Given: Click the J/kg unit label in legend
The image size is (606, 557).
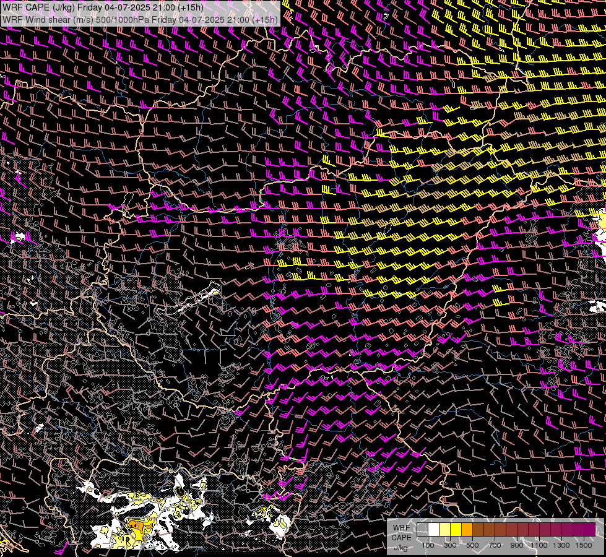Looking at the screenshot, I should click(400, 548).
